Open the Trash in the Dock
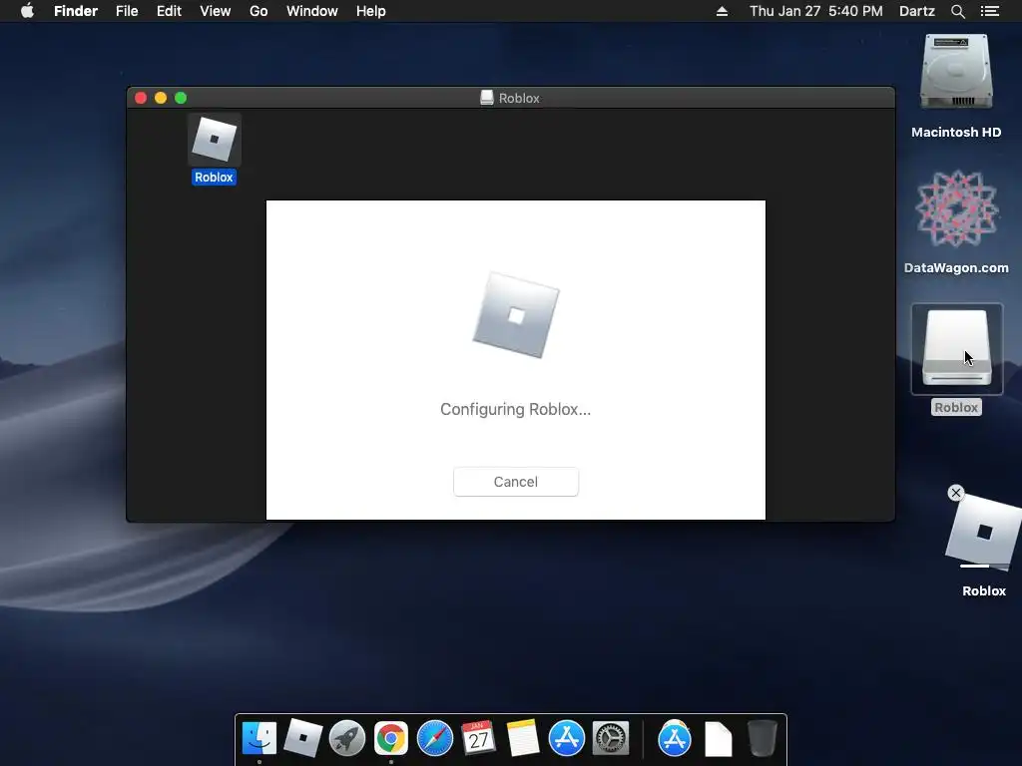The height and width of the screenshot is (766, 1022). [x=762, y=738]
